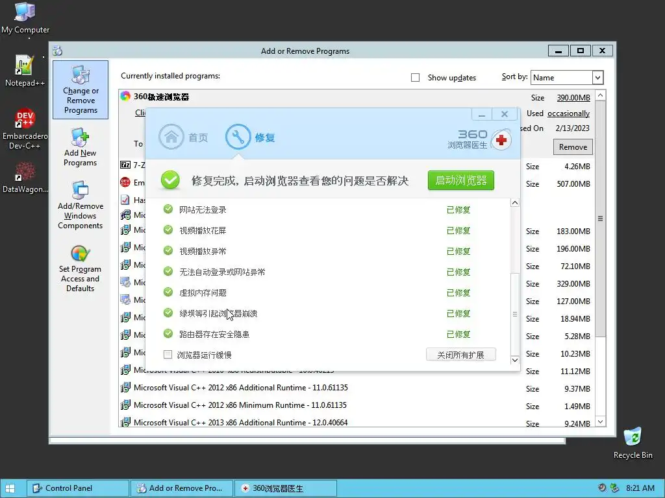Click the clock showing 8:21 AM
665x498 pixels.
pos(640,488)
